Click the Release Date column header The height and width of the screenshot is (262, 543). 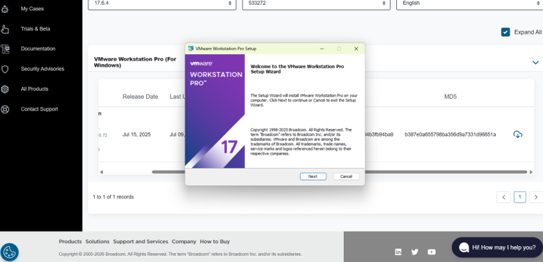[140, 97]
